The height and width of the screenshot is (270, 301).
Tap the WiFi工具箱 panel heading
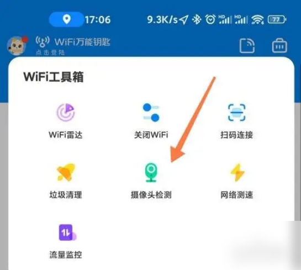[54, 77]
